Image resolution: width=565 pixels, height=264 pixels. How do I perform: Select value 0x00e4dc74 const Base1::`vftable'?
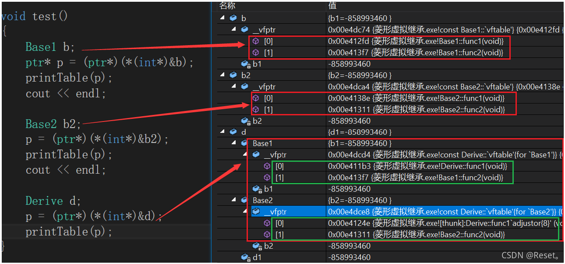coord(445,29)
